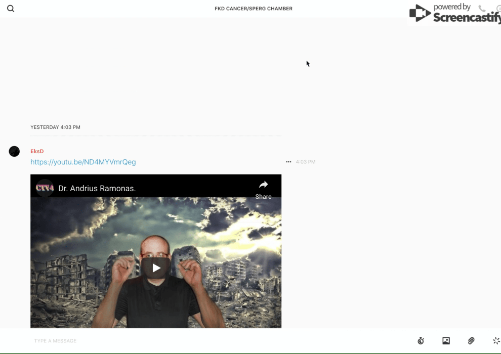Screen dimensions: 501x354
Task: Click the ping burst icon
Action: tap(496, 341)
